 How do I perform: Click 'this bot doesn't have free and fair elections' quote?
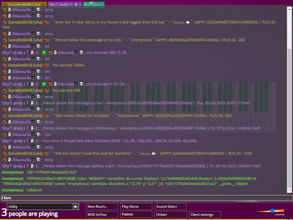coord(153,153)
